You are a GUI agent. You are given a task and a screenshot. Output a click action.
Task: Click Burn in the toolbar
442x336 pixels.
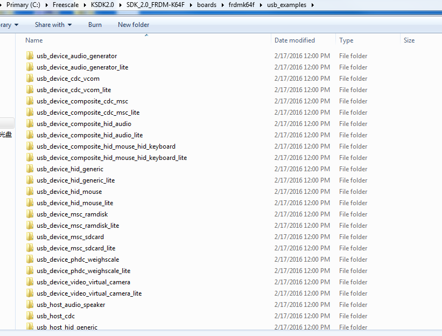tap(95, 25)
